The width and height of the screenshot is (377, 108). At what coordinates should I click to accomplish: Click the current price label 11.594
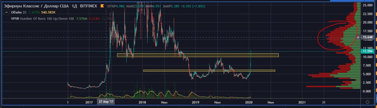click(368, 51)
